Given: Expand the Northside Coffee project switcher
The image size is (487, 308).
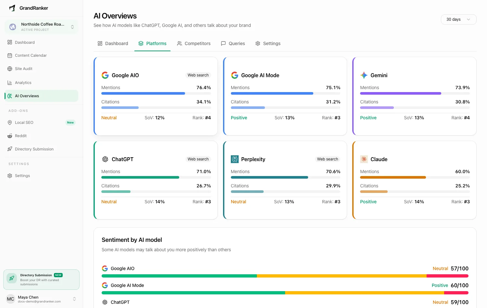Looking at the screenshot, I should pos(72,27).
